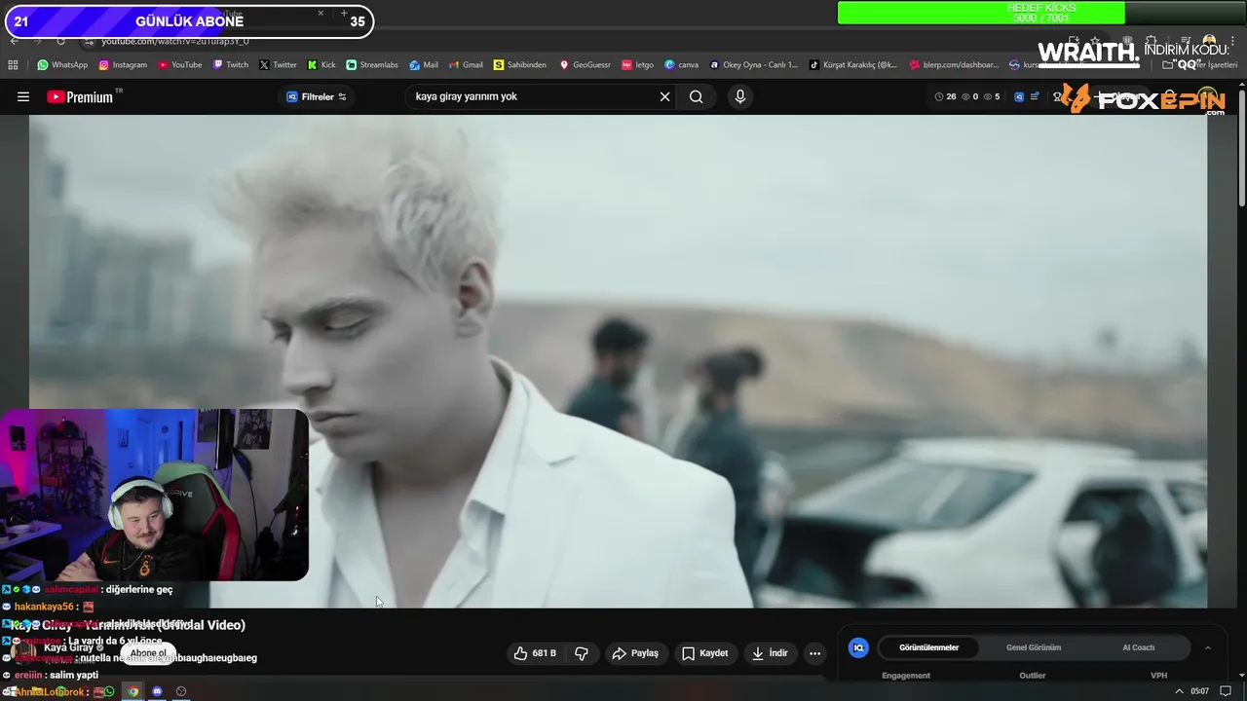Open the Outlier column header

[x=1033, y=676]
